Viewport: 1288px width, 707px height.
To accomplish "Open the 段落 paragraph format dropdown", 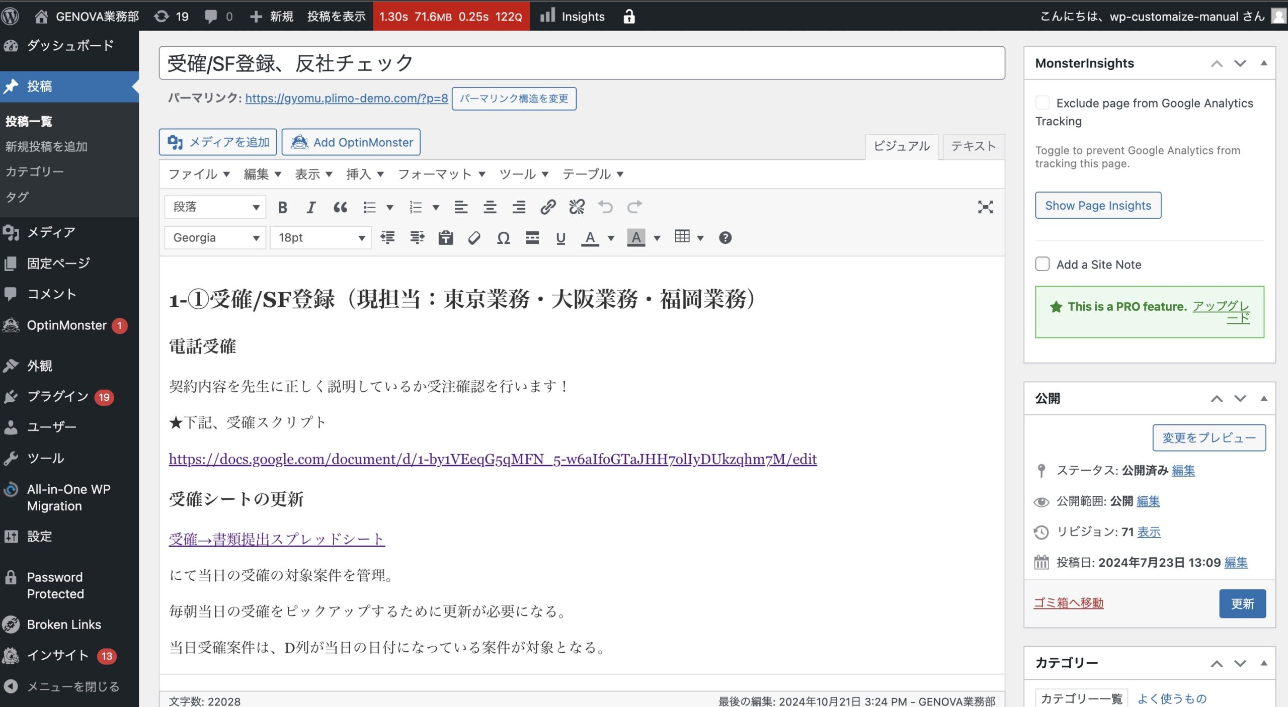I will (x=215, y=207).
